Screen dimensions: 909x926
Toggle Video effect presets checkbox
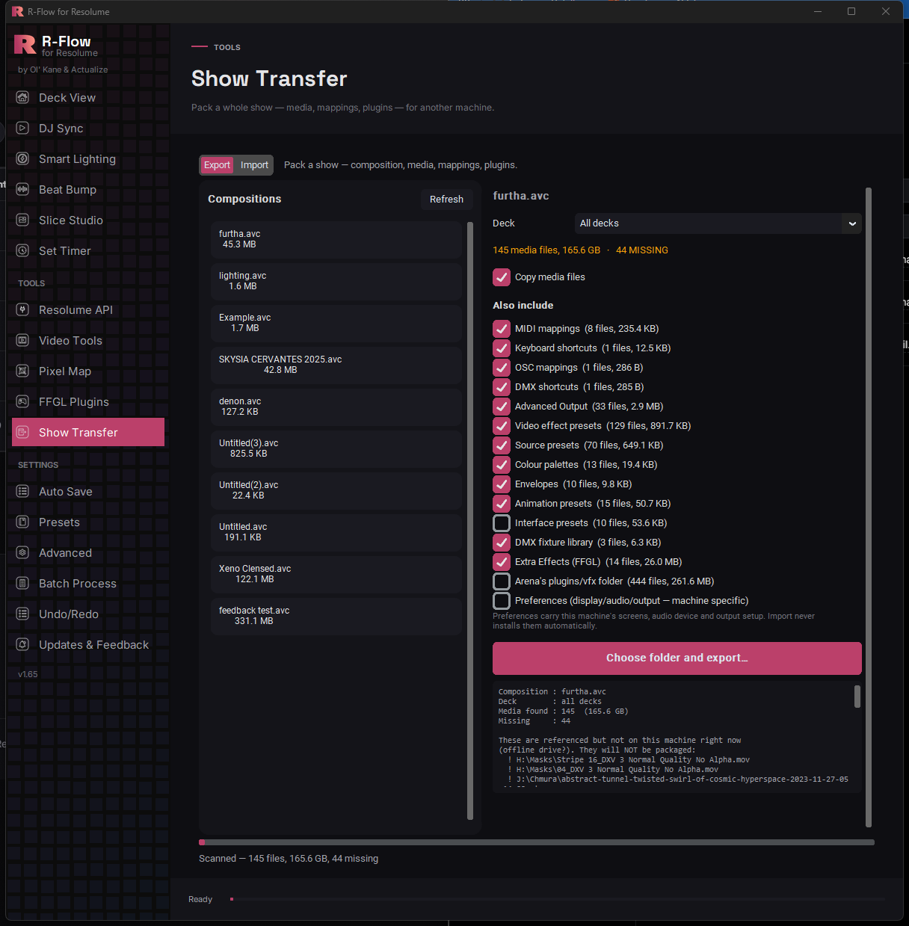[502, 426]
